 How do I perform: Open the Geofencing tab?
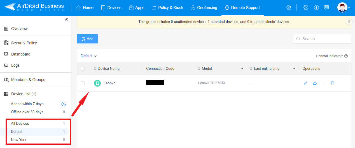tap(204, 8)
